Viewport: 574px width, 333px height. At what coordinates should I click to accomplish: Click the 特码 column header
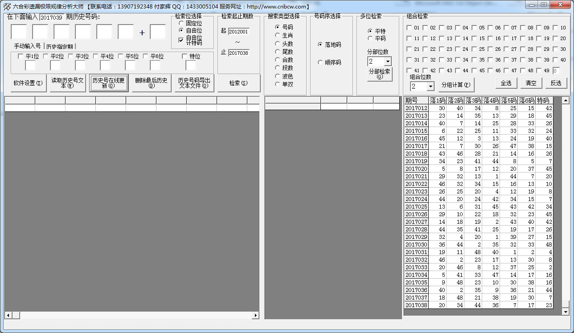(x=543, y=101)
